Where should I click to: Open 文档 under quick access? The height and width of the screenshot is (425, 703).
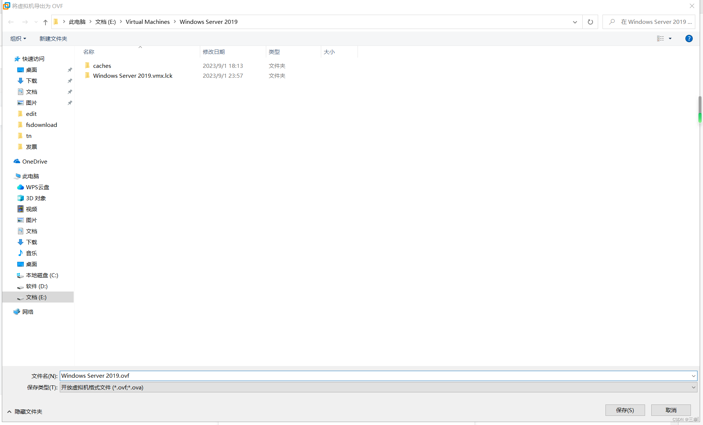[31, 92]
